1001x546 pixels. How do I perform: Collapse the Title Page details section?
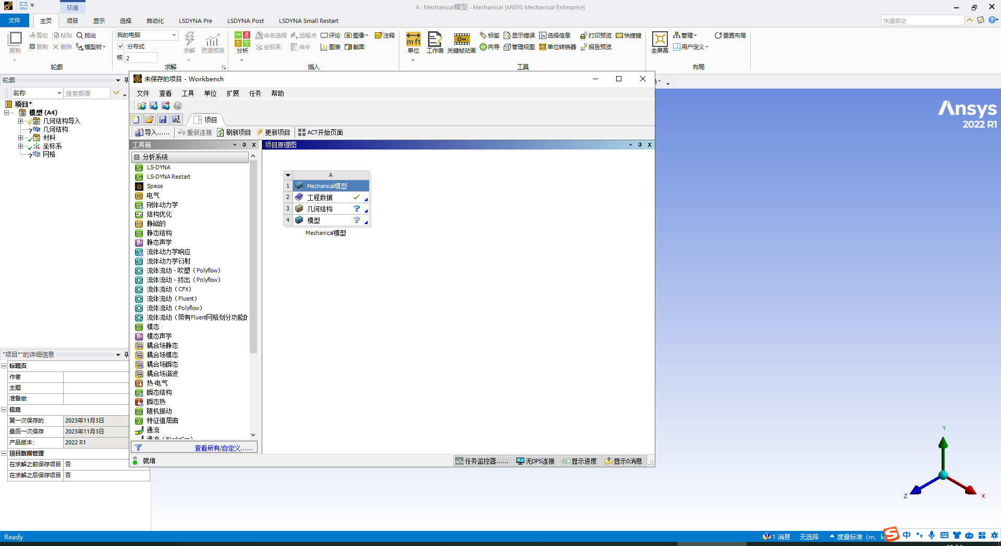pyautogui.click(x=4, y=366)
